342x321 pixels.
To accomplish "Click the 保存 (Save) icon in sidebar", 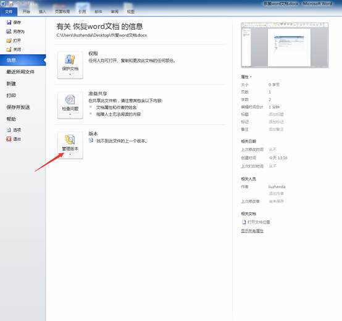I will click(9, 22).
